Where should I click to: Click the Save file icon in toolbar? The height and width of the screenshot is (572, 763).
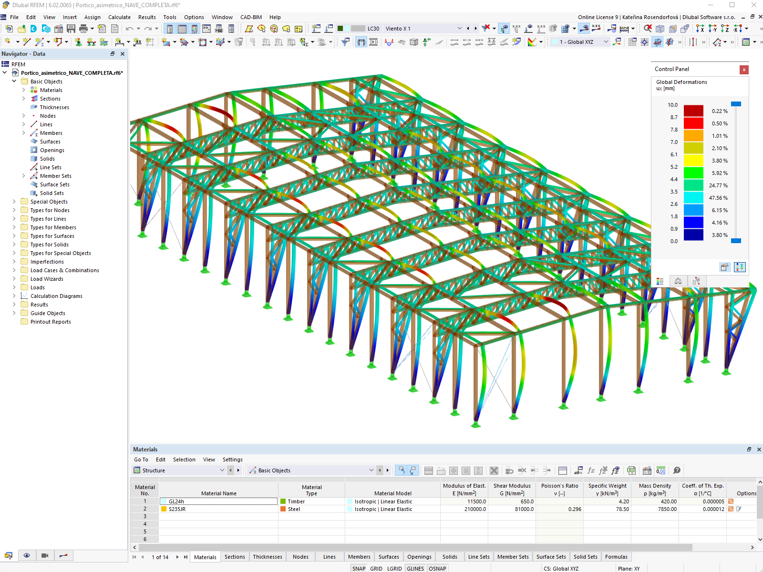[71, 29]
